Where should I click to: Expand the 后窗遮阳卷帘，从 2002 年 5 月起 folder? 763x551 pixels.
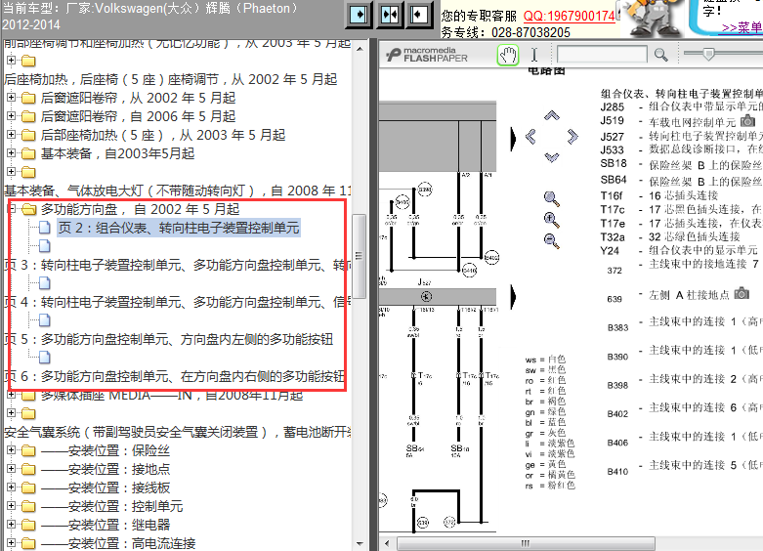[11, 98]
